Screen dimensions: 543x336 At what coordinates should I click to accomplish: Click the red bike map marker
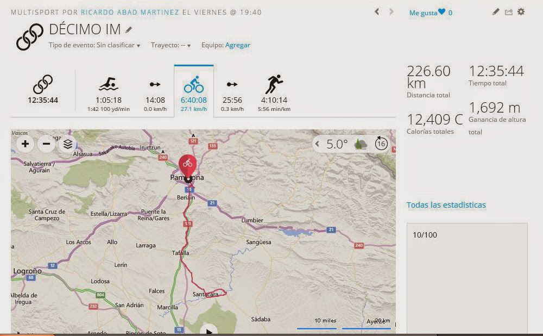[x=187, y=164]
